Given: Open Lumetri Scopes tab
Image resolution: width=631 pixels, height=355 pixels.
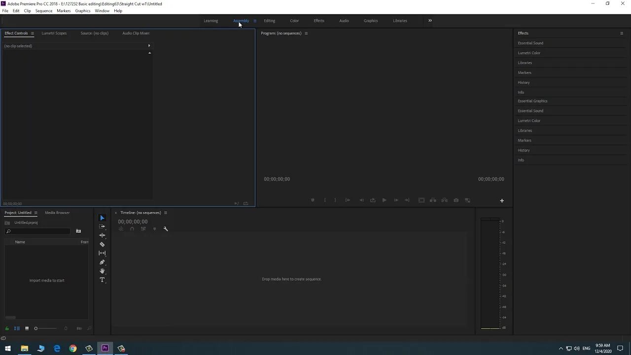Looking at the screenshot, I should (x=54, y=33).
